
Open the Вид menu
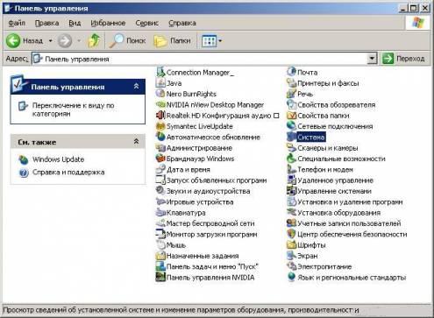75,23
